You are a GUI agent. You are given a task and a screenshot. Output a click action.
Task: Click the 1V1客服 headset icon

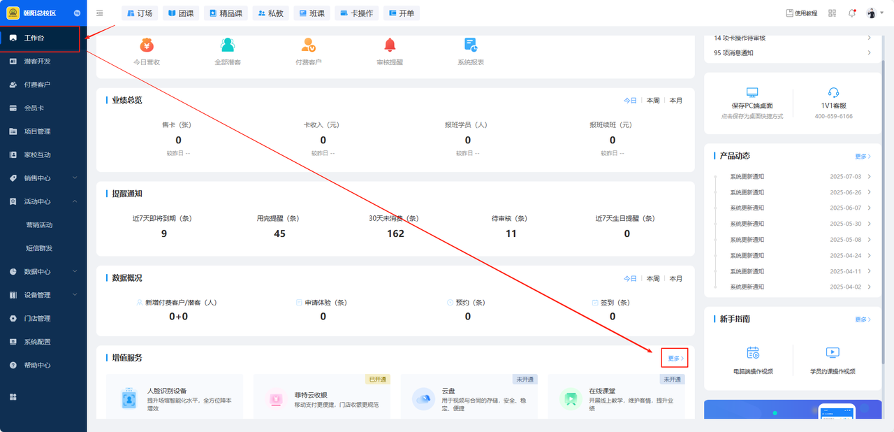pyautogui.click(x=833, y=93)
